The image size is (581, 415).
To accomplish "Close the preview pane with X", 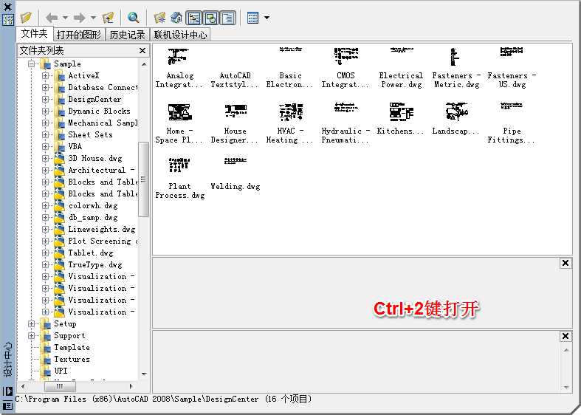I will (x=565, y=263).
